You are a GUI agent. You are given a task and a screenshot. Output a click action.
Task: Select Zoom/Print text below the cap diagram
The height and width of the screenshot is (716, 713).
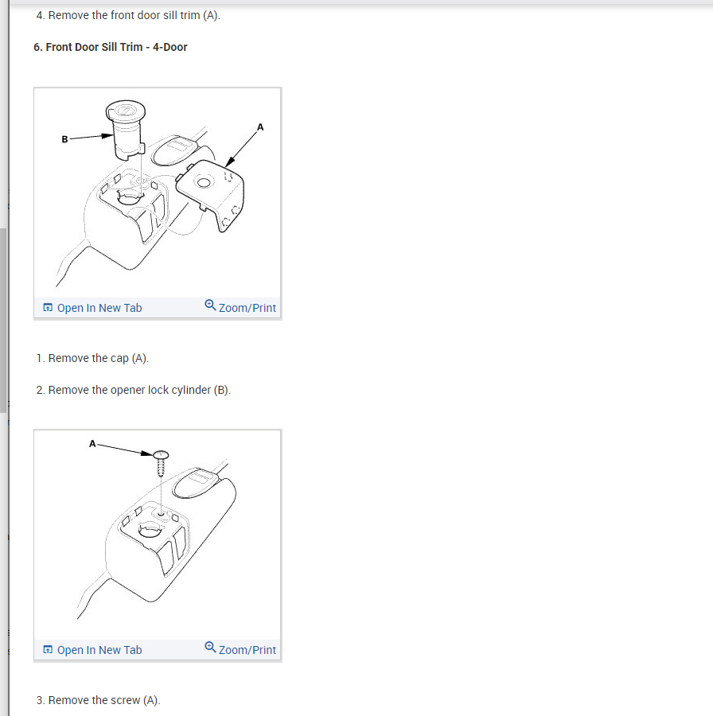click(x=247, y=308)
